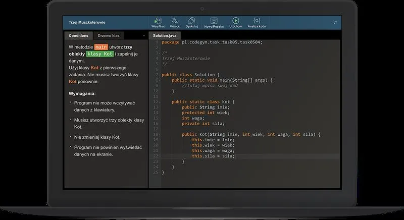Click the 'int waga;' field line
The height and width of the screenshot is (220, 404).
193,118
